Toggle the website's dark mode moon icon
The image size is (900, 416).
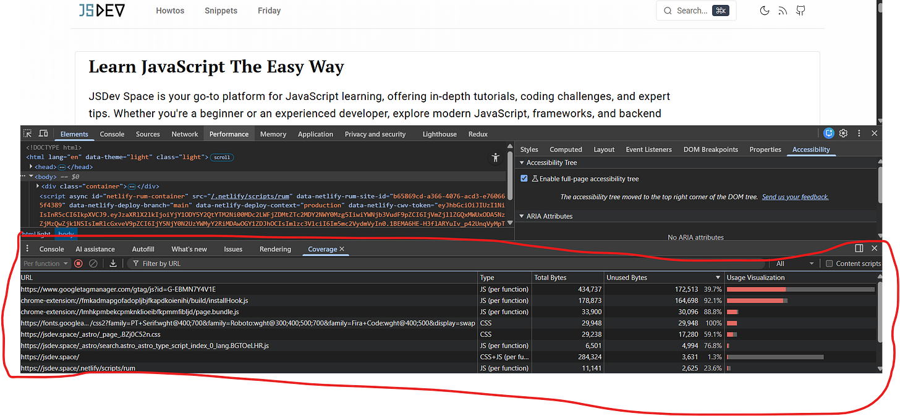tap(765, 10)
